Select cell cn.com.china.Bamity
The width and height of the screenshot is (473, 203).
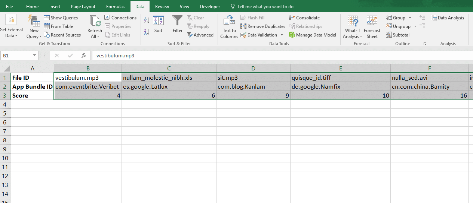[x=429, y=86]
